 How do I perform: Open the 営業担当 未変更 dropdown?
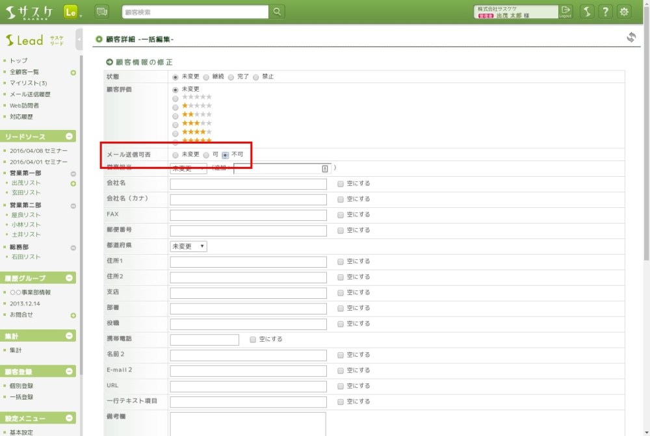[x=188, y=169]
